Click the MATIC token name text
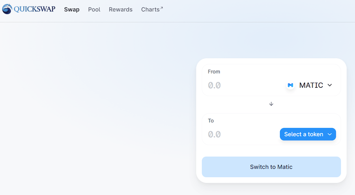The height and width of the screenshot is (195, 355). click(311, 85)
